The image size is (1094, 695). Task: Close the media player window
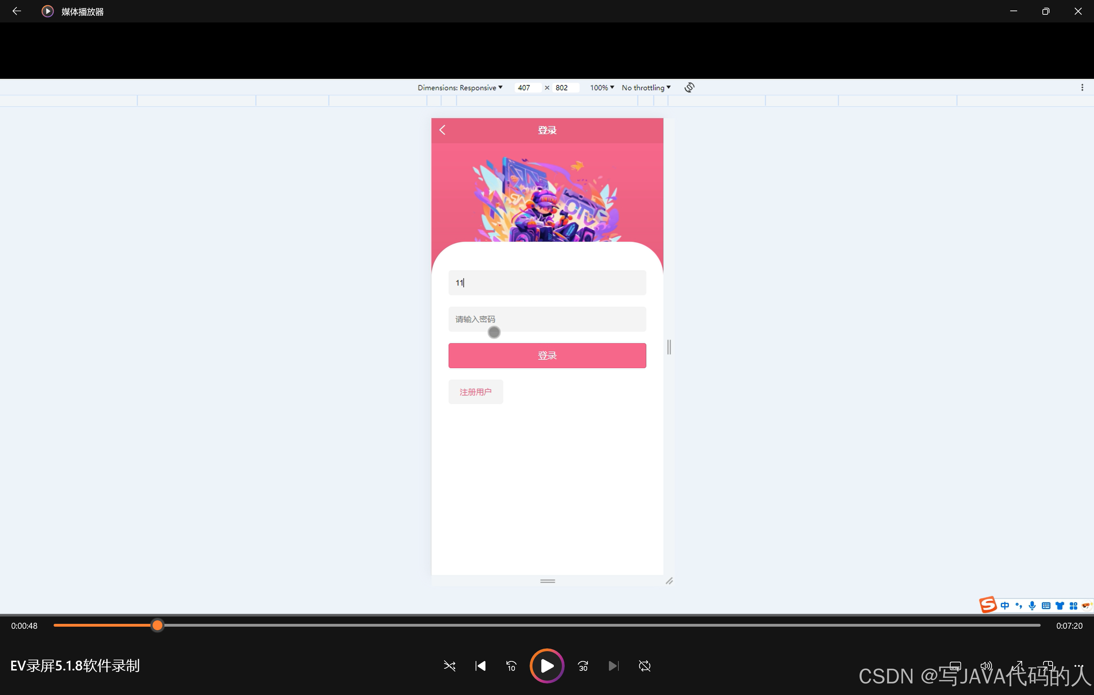click(1078, 11)
